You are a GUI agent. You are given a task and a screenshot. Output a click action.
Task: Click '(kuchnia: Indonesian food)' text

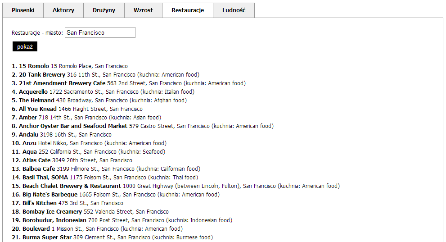[199, 220]
